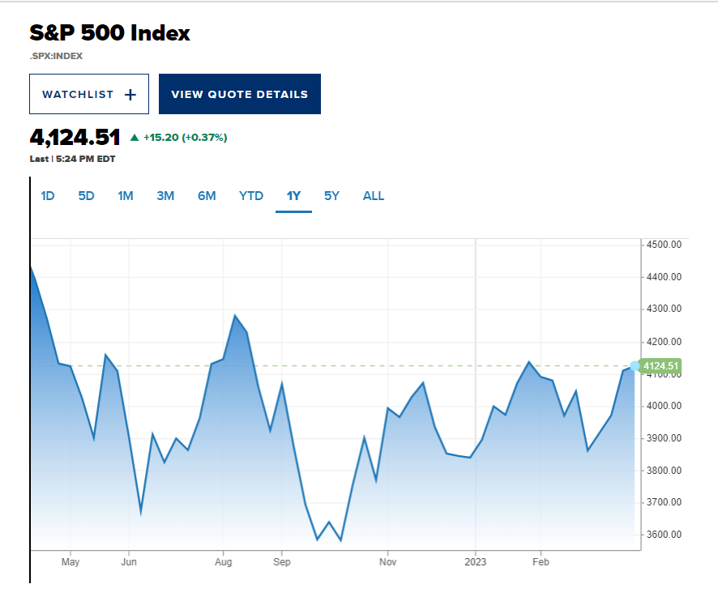Click the 3800.00 y-axis value

click(x=664, y=470)
